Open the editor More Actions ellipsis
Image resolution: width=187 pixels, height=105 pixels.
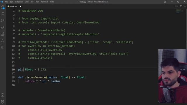coord(185,6)
